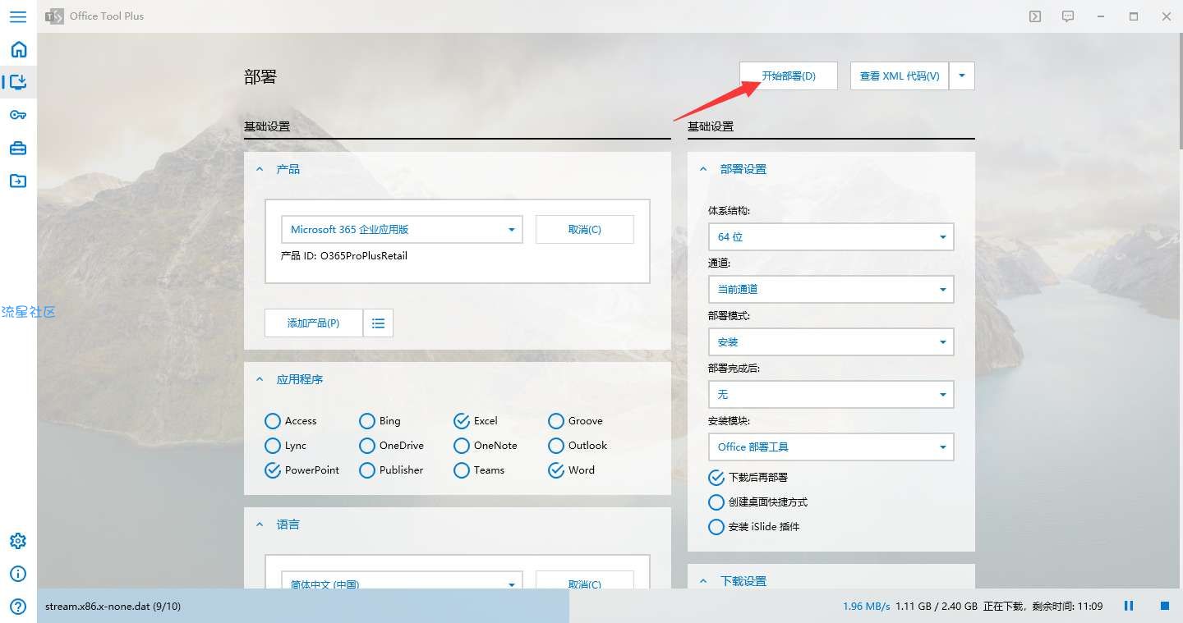This screenshot has width=1183, height=623.
Task: Stop the download with square icon
Action: coord(1164,606)
